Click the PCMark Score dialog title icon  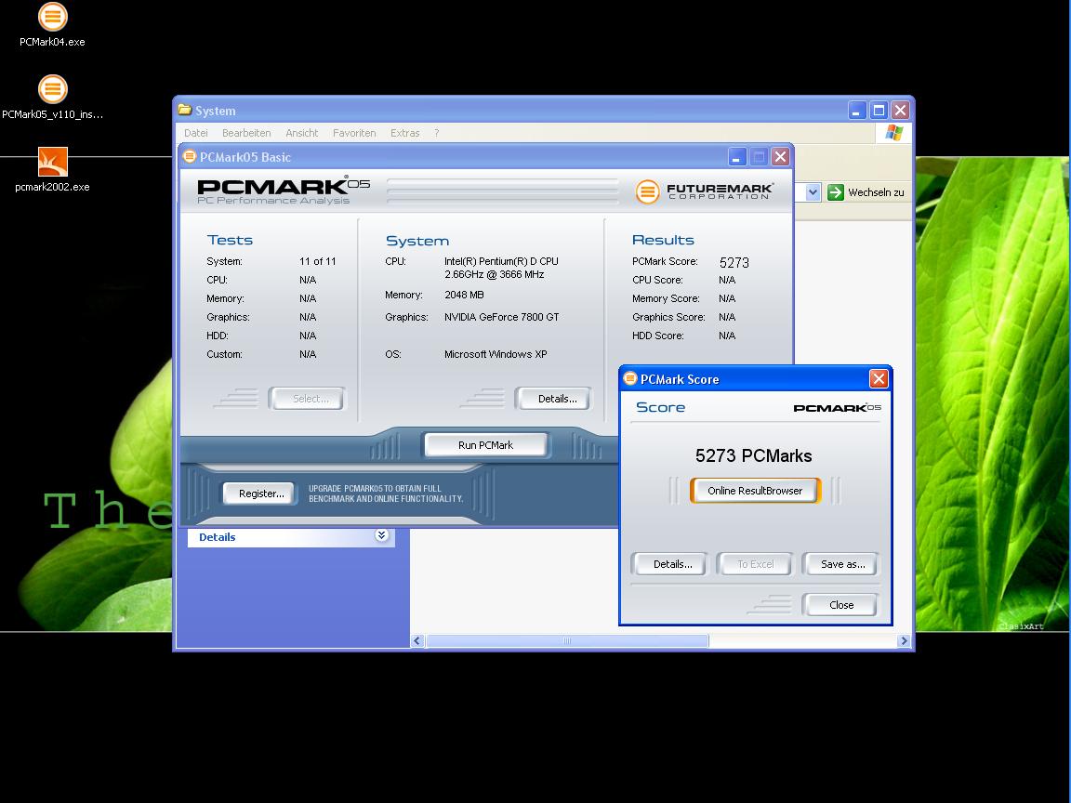pyautogui.click(x=629, y=378)
